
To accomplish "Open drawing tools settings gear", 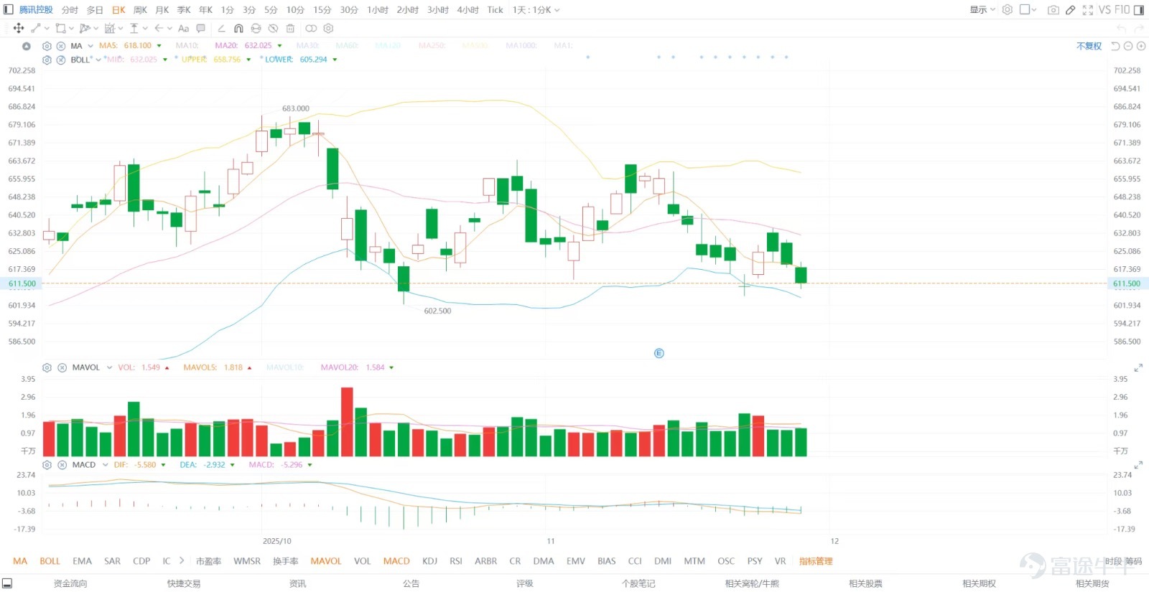I will (328, 29).
